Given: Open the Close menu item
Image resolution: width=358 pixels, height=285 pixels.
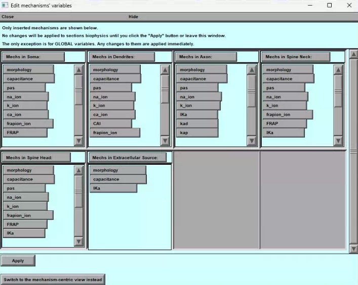Looking at the screenshot, I should (8, 17).
